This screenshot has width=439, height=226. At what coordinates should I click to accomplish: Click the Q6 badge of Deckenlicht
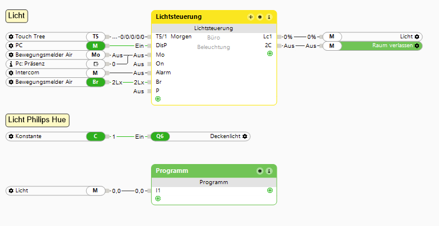point(160,136)
